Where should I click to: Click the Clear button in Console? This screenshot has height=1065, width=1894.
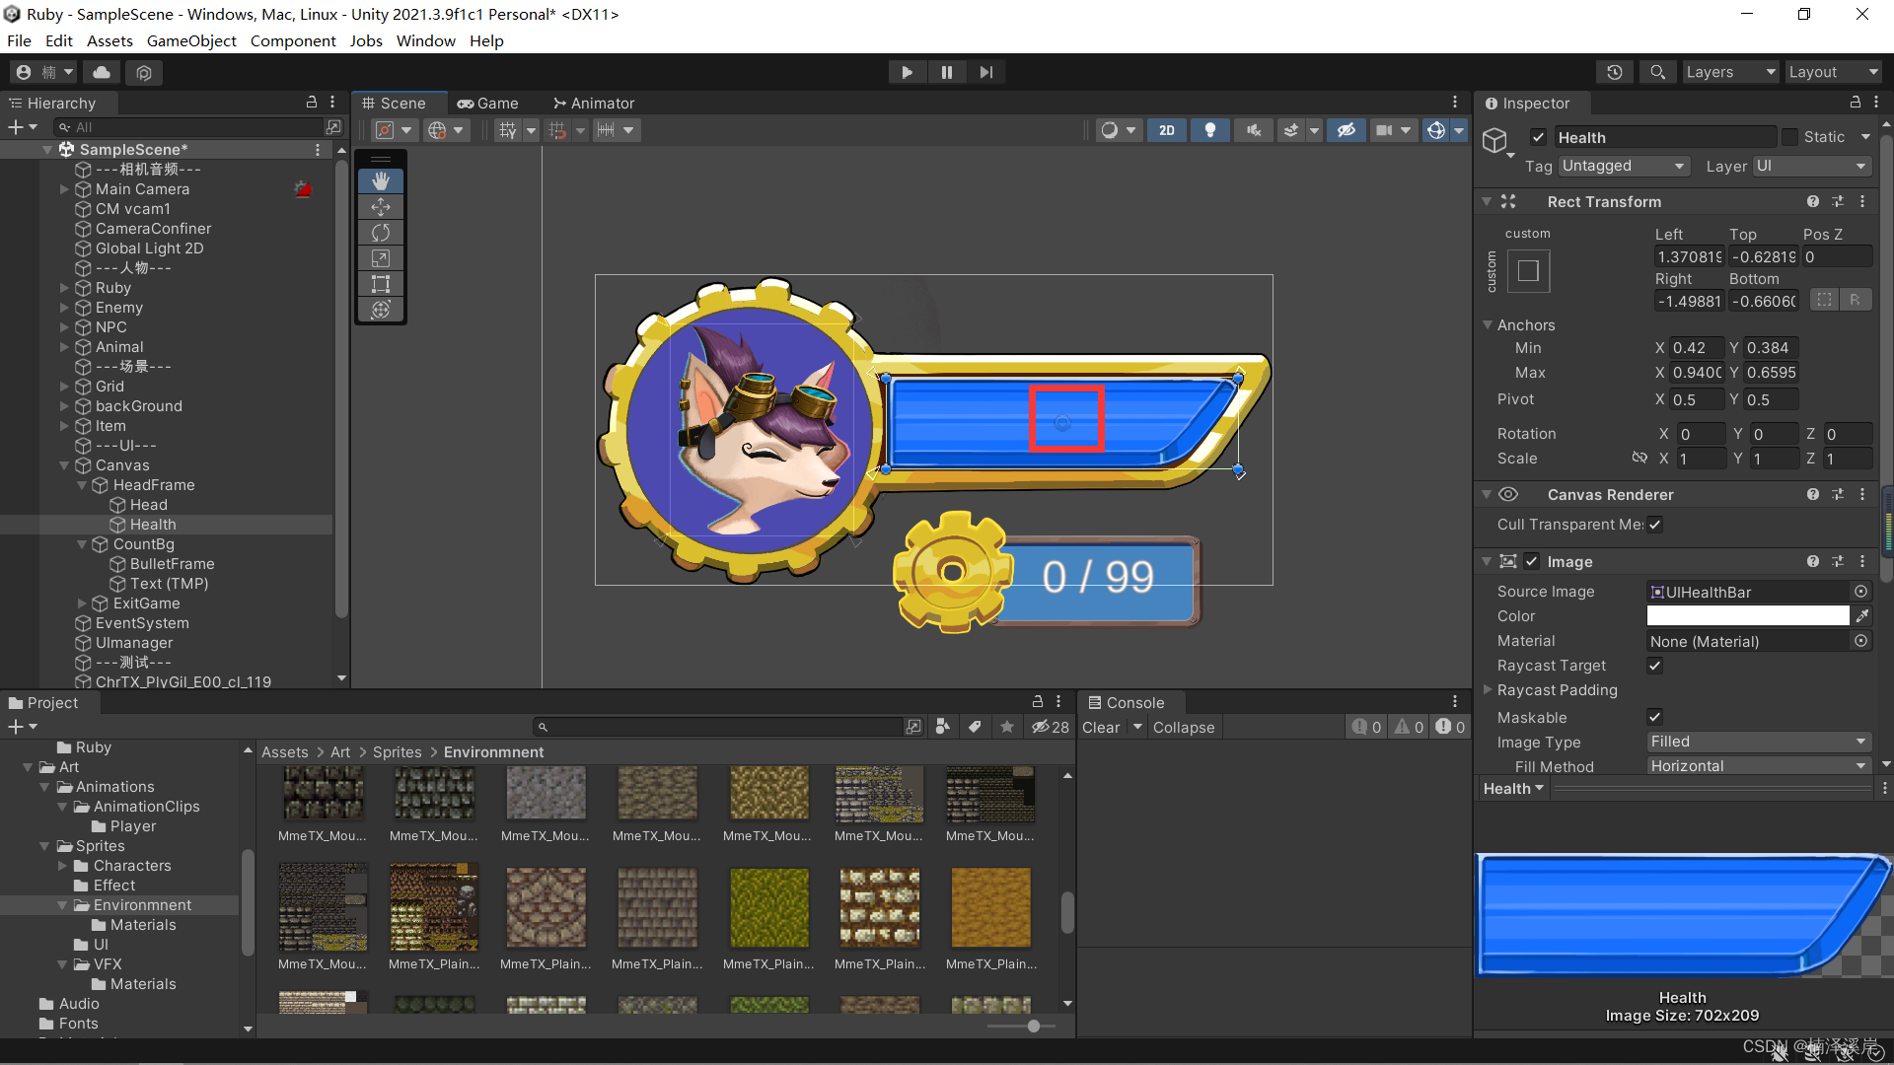1101,728
